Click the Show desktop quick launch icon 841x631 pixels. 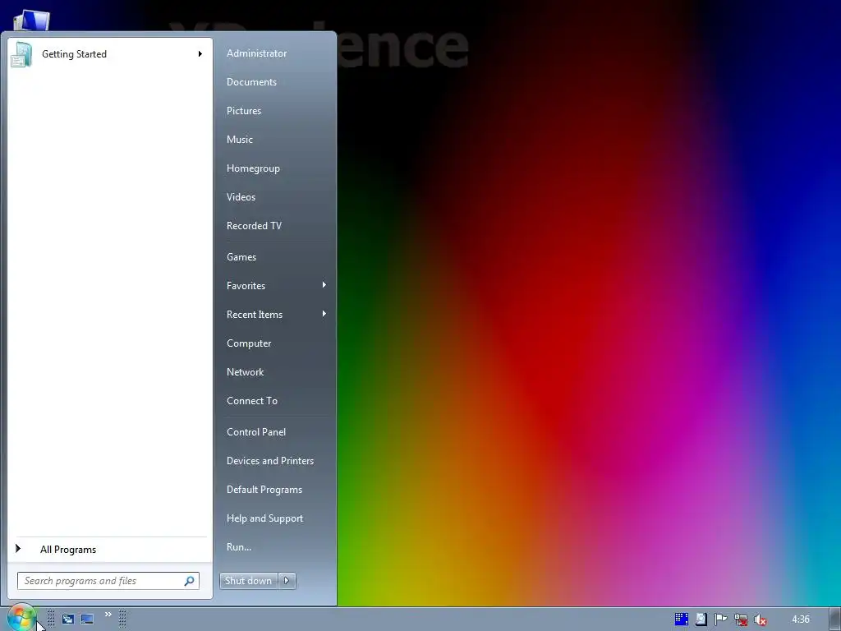87,619
